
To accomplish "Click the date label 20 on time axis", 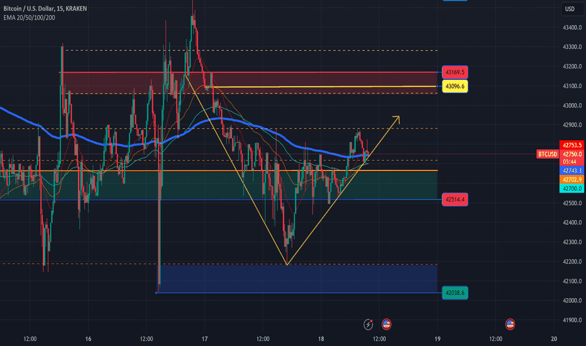I will point(554,339).
